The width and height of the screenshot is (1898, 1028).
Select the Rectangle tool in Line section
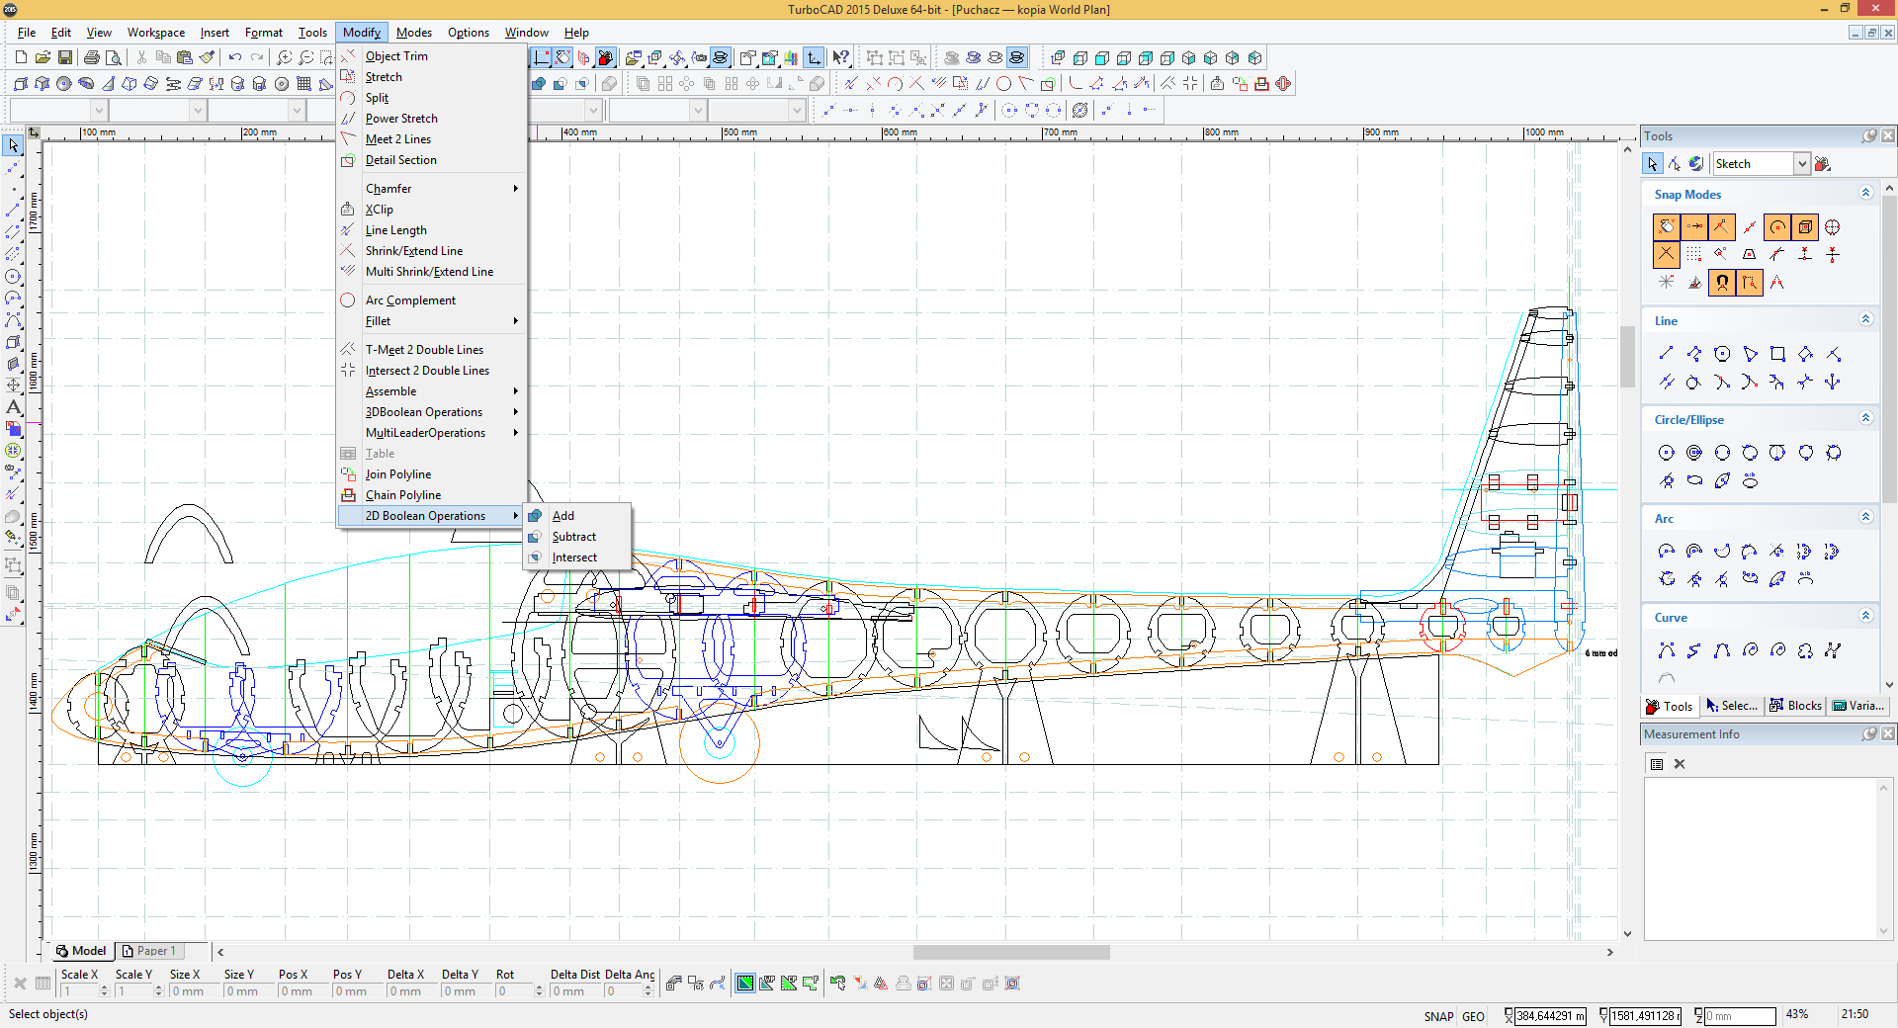coord(1777,354)
